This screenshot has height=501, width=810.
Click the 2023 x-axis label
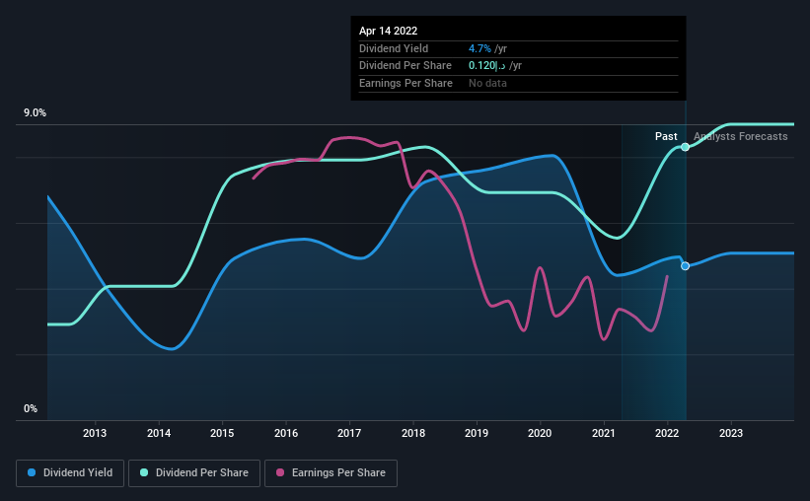(x=731, y=433)
